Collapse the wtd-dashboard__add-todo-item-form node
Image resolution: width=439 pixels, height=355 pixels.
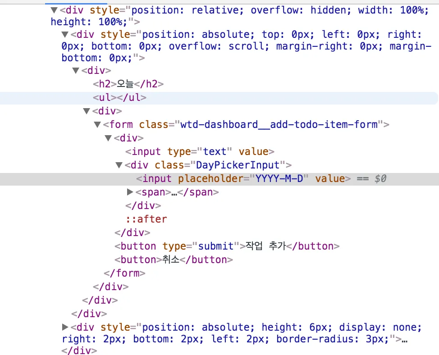pos(97,124)
